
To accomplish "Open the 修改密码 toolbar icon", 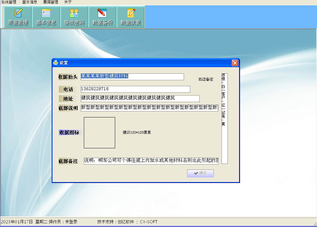I will 74,17.
